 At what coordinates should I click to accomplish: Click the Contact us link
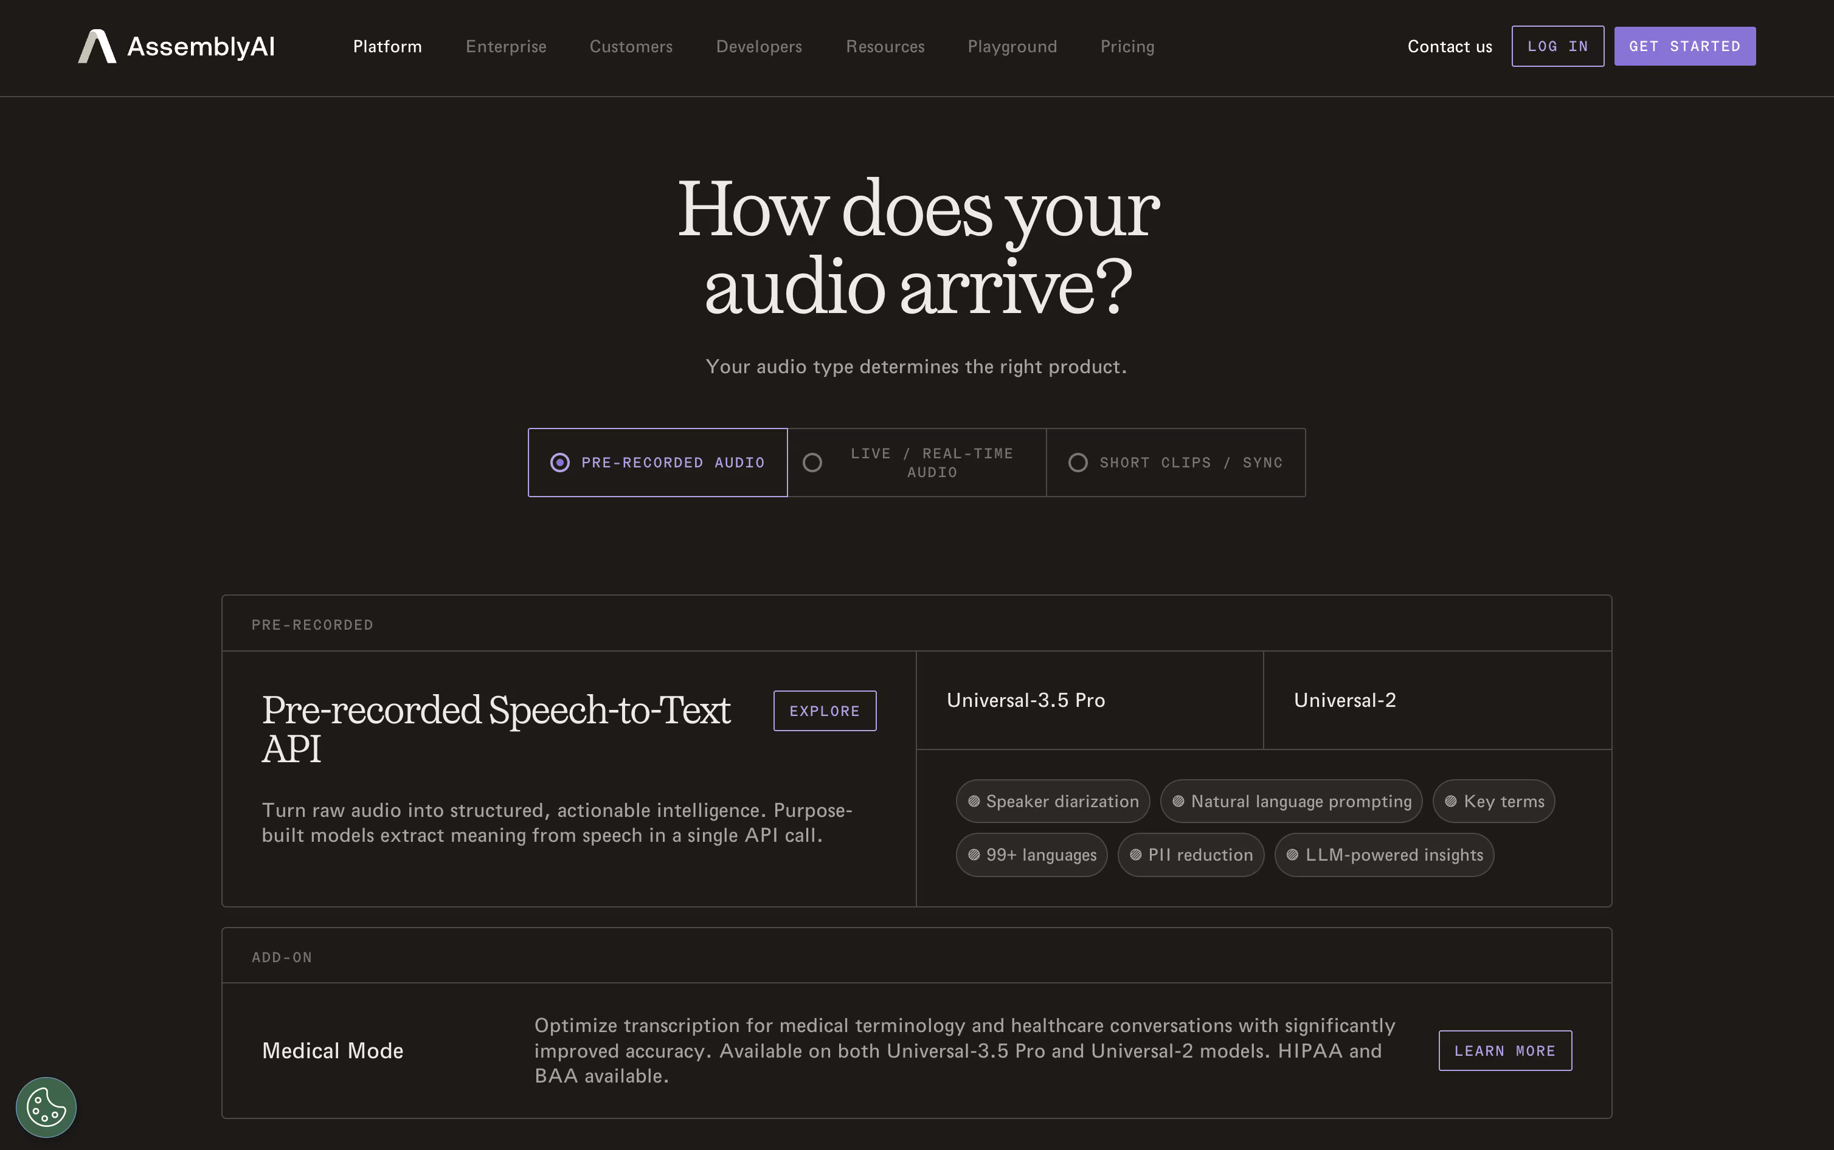click(x=1450, y=46)
